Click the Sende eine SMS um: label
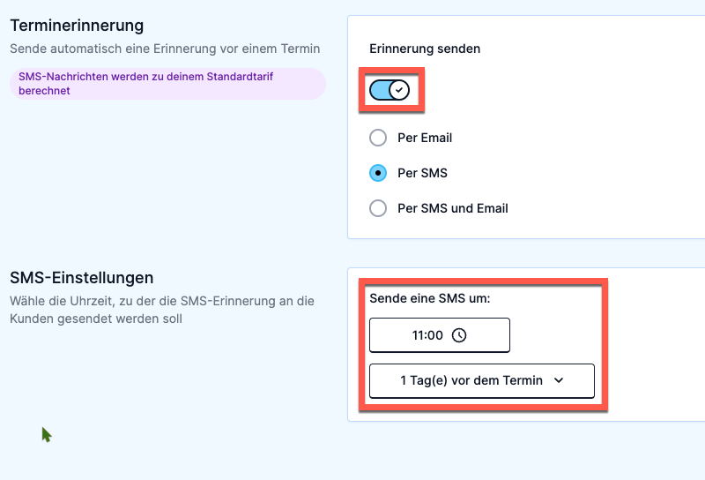This screenshot has width=705, height=480. (x=430, y=298)
